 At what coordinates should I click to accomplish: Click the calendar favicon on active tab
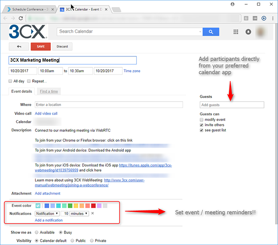62,10
